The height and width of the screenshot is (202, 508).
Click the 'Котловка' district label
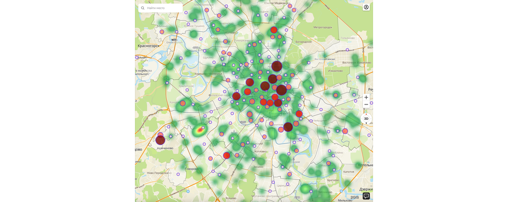(260, 151)
